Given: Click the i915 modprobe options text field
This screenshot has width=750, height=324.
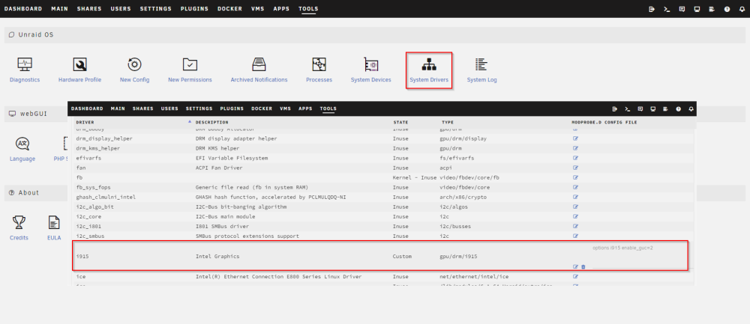Looking at the screenshot, I should (x=638, y=248).
